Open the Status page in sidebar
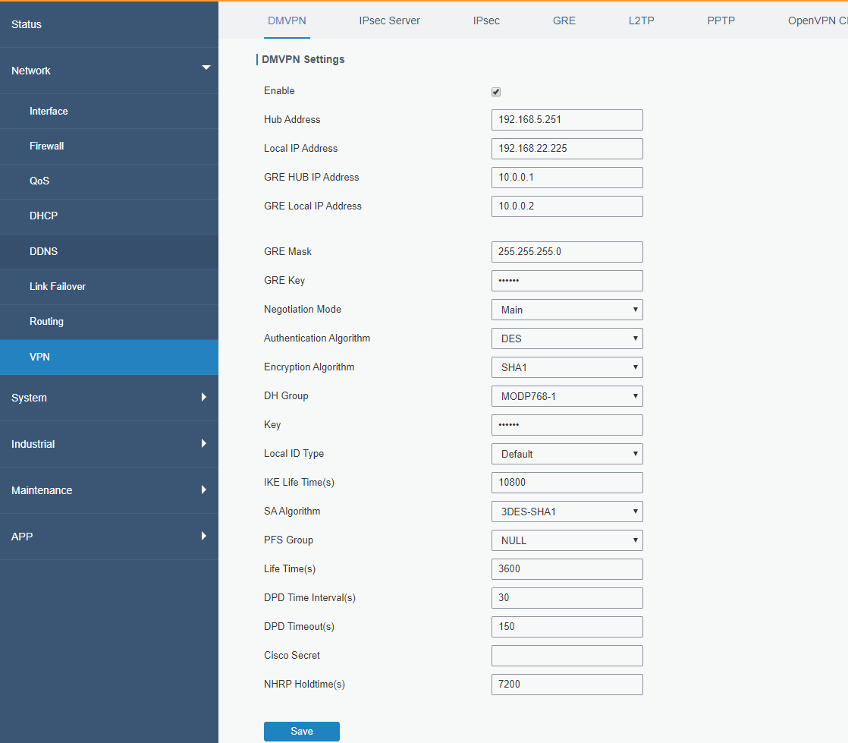 [x=27, y=24]
